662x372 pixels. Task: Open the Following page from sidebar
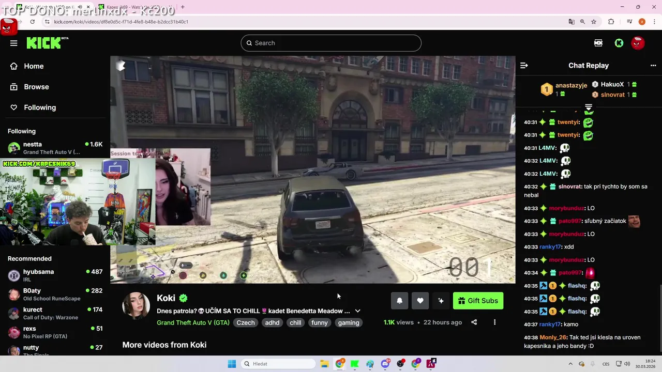tap(40, 107)
